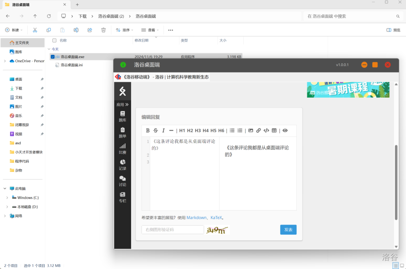Insert a table in the reply editor

(274, 130)
